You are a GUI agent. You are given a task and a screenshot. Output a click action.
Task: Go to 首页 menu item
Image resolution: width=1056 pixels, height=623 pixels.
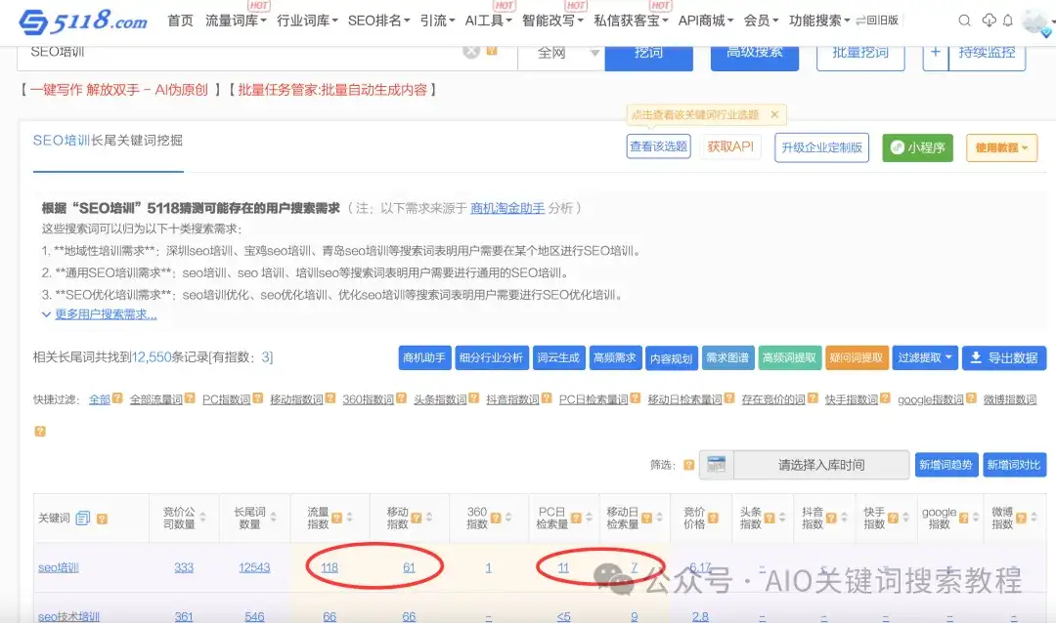tap(180, 21)
